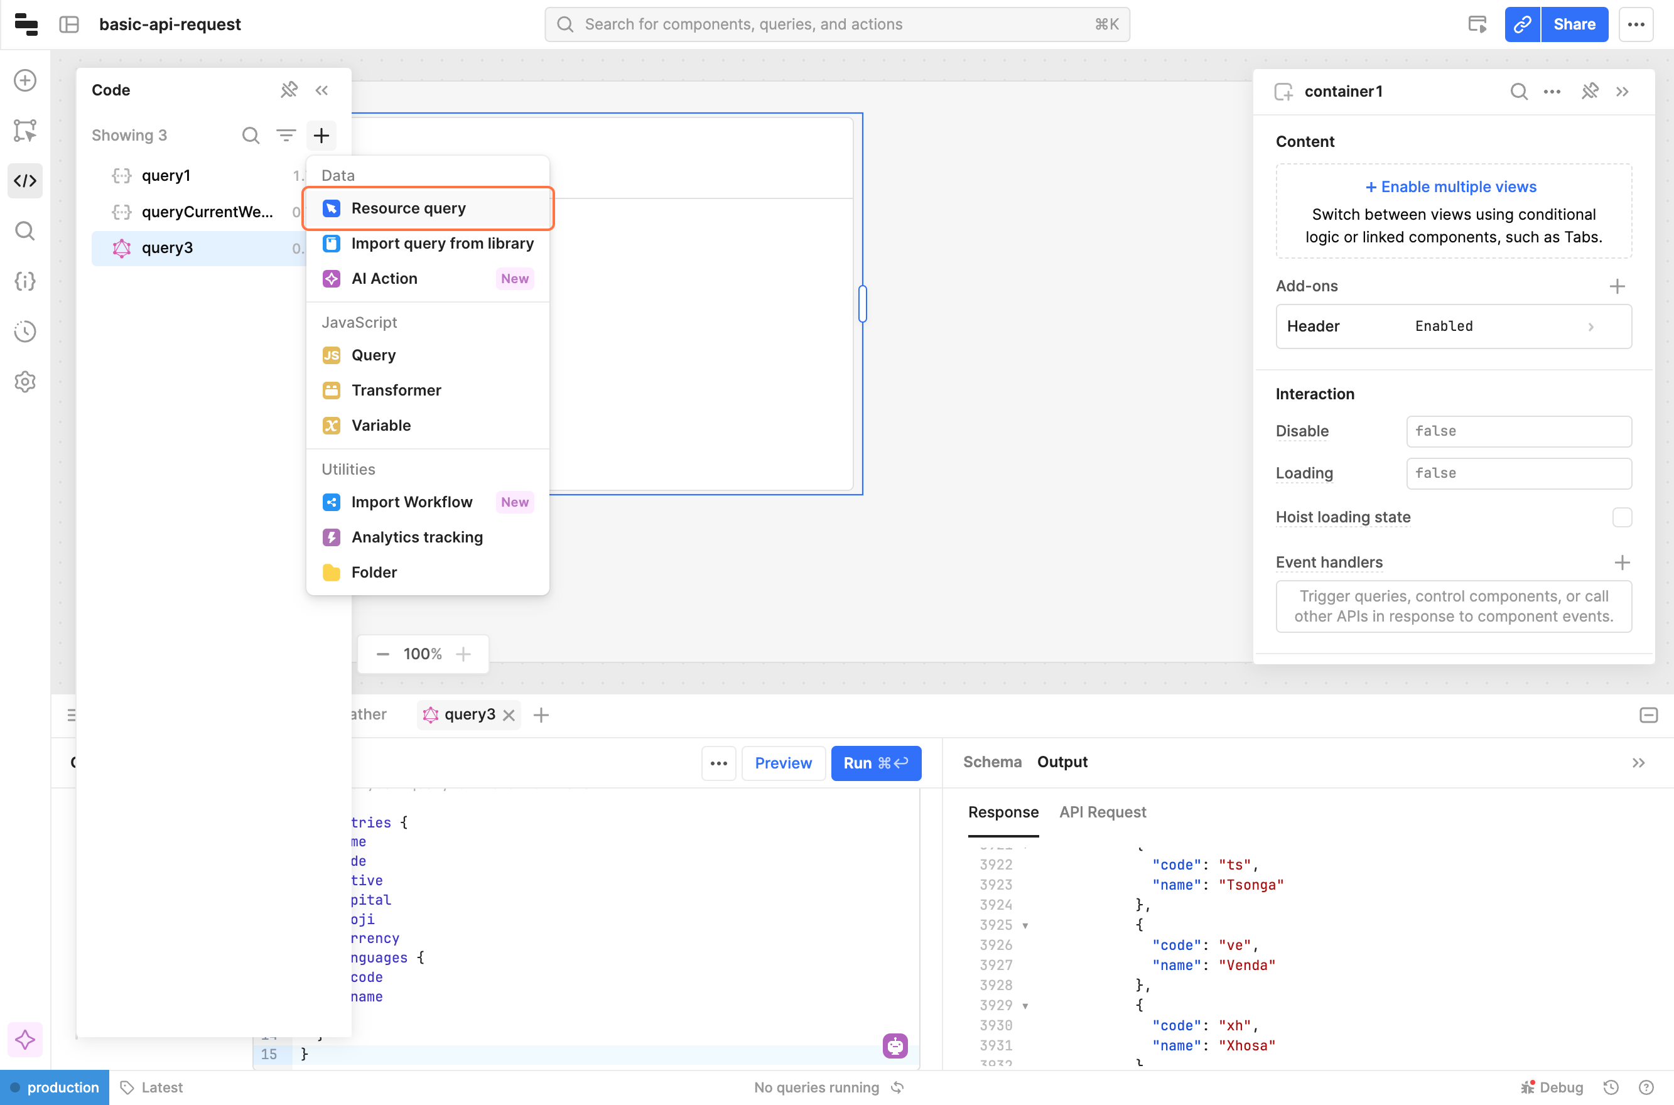Click Enable multiple views link
Image resolution: width=1674 pixels, height=1105 pixels.
coord(1451,186)
